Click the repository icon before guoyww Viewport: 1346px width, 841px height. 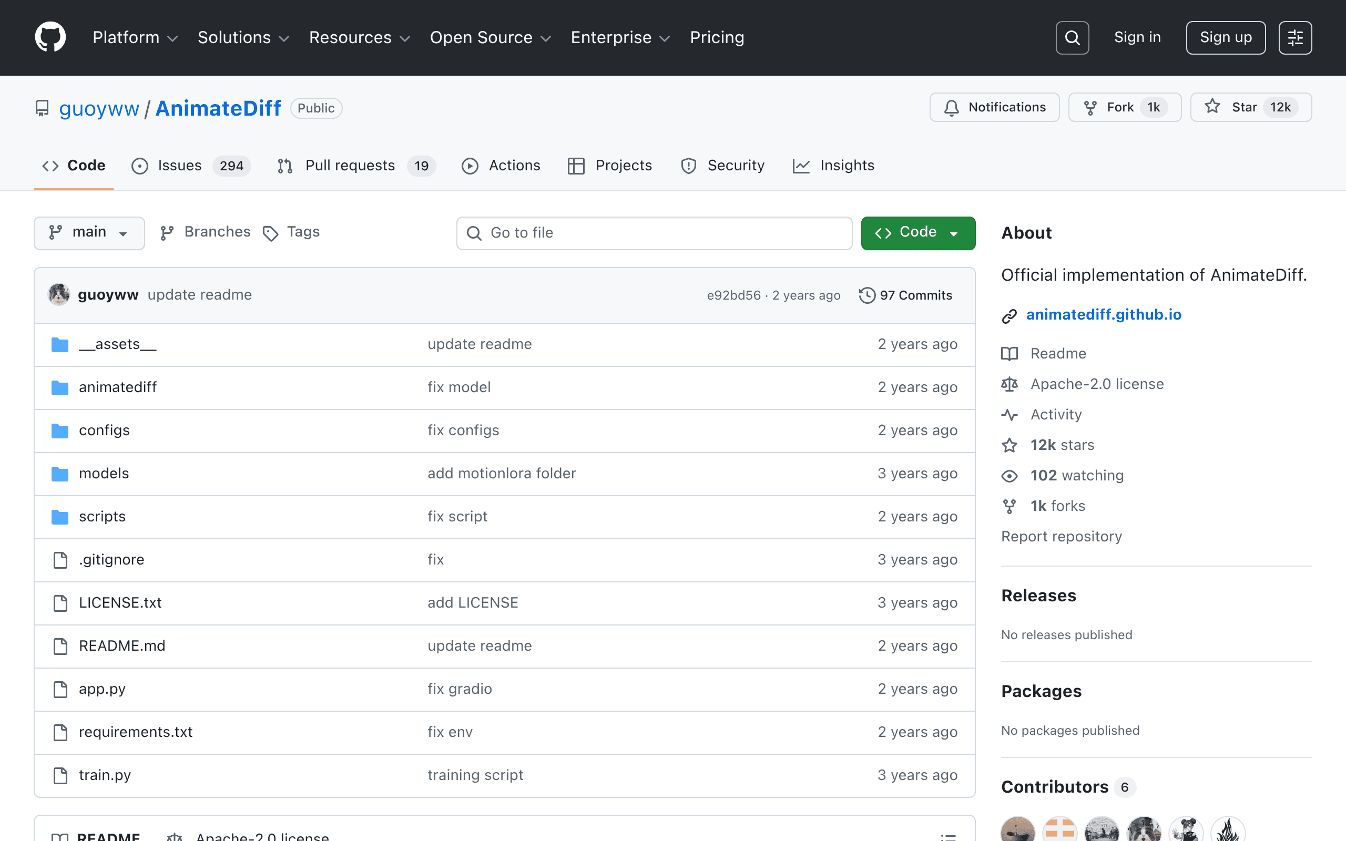click(x=42, y=108)
